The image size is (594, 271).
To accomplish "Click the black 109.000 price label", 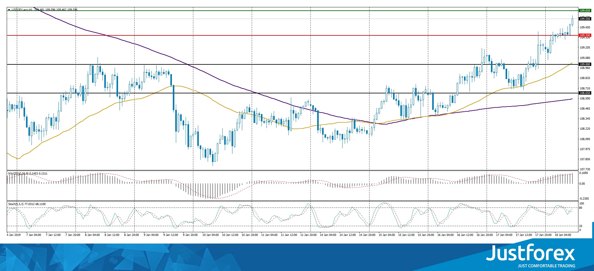I will 585,64.
